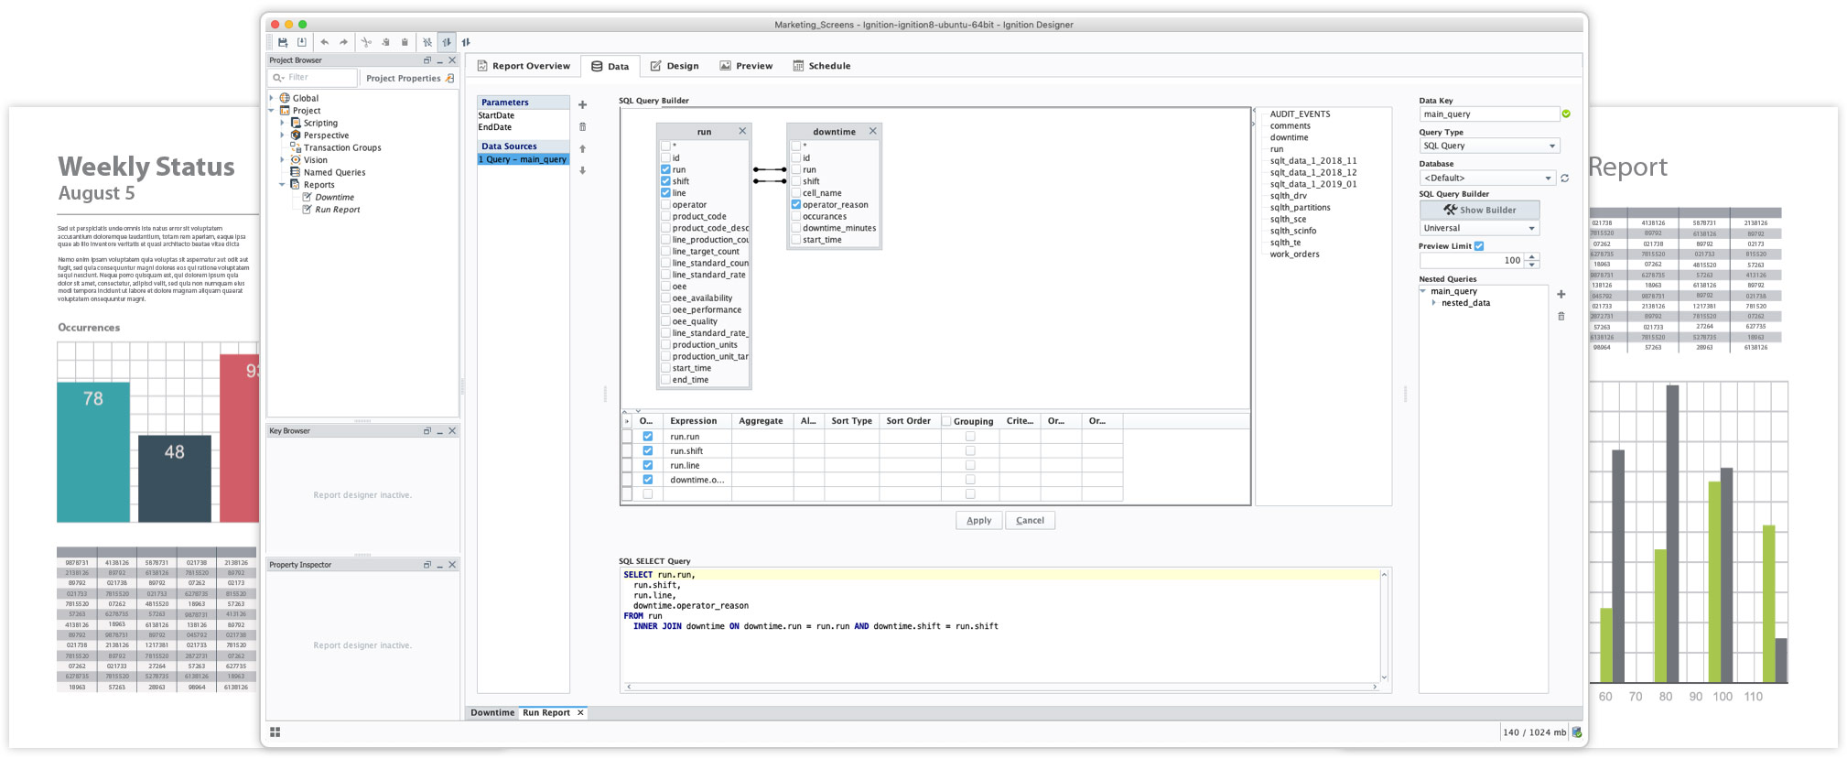Click the Show Builder button
The width and height of the screenshot is (1847, 758).
(x=1479, y=210)
